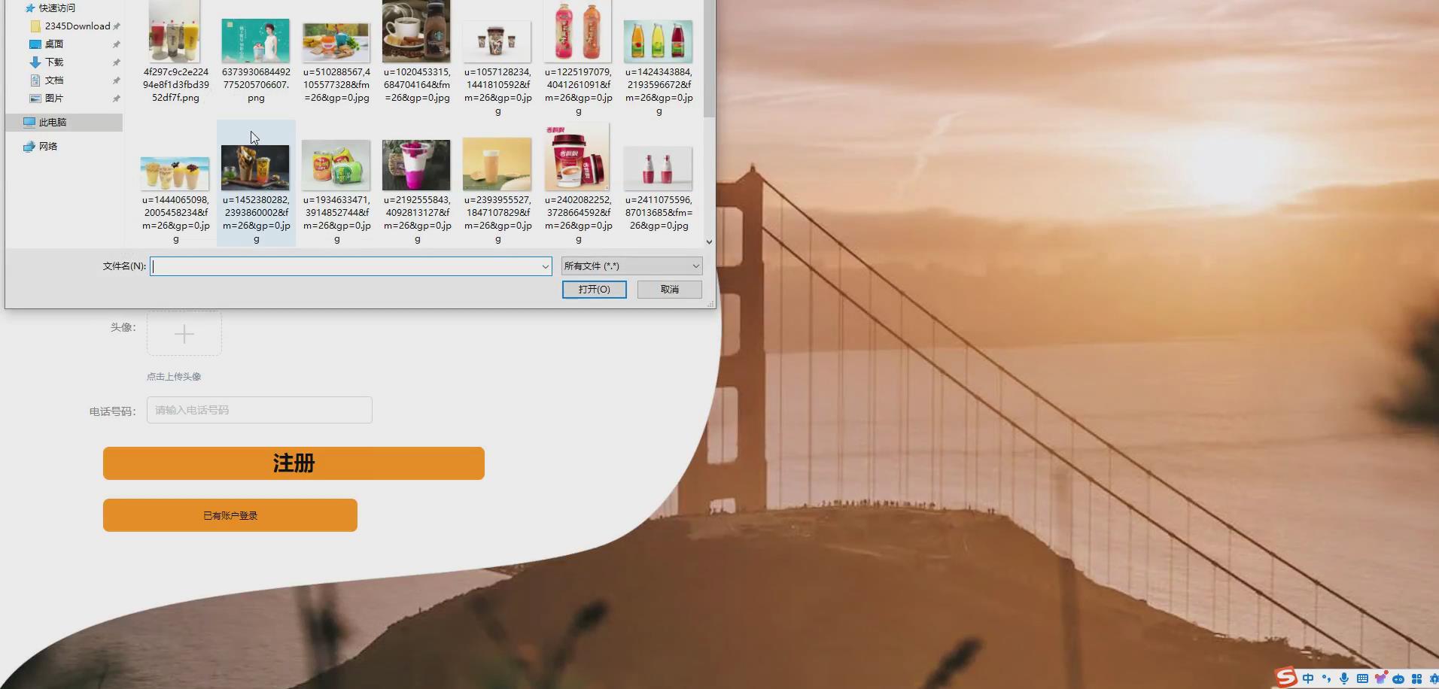Select the thumbnail of 6373930684492775205706607.png
This screenshot has width=1439, height=689.
tap(256, 41)
